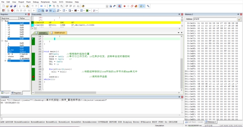Click the lock icon beside Address field
This screenshot has width=243, height=127.
pos(239,19)
